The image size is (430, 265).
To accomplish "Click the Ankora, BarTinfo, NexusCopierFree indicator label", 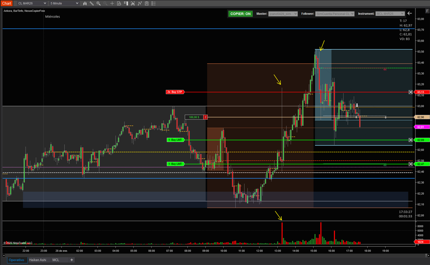I will [x=24, y=11].
